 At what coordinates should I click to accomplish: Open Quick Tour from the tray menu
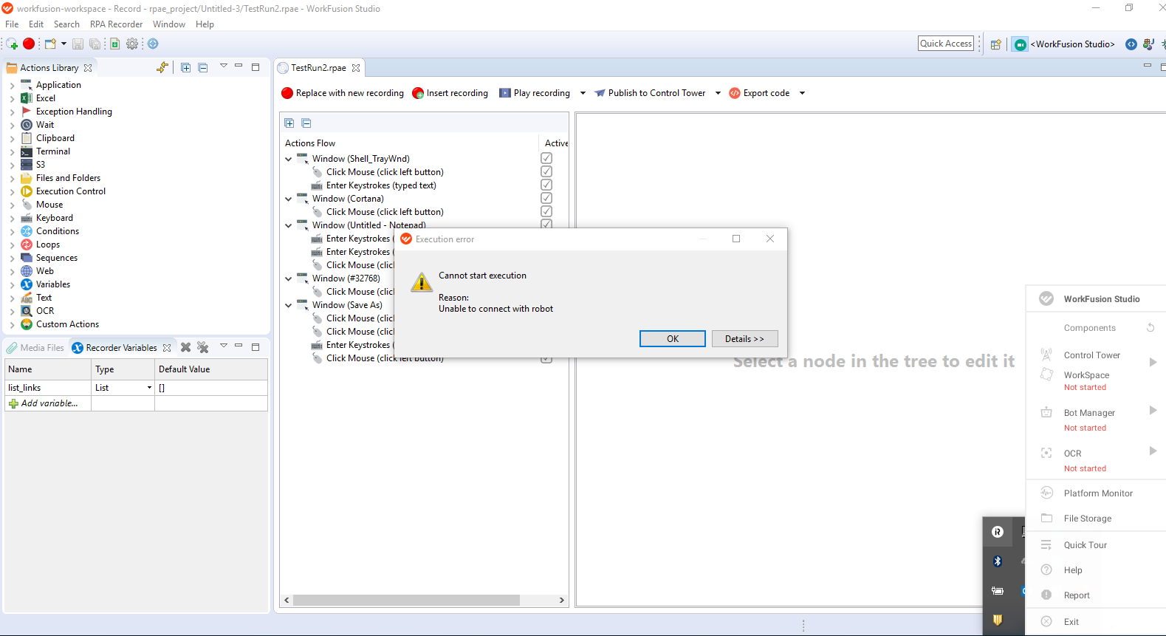[x=1086, y=545]
